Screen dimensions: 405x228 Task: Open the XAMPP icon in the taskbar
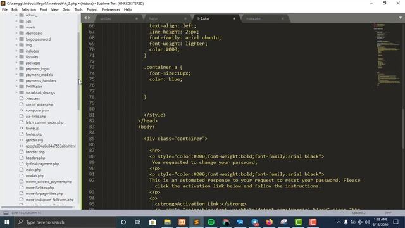[x=182, y=222]
